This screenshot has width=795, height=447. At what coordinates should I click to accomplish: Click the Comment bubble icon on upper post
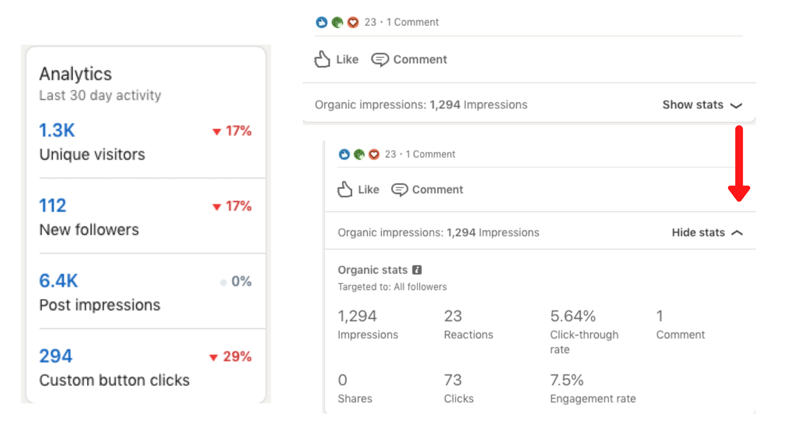(x=380, y=60)
